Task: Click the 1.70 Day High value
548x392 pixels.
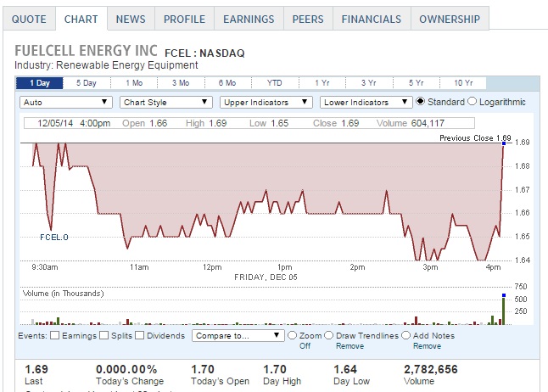Action: (275, 369)
